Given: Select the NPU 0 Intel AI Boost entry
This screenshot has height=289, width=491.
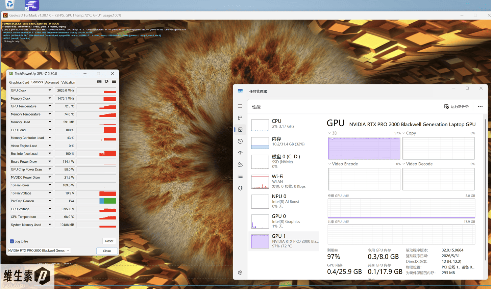Looking at the screenshot, I should [x=284, y=201].
